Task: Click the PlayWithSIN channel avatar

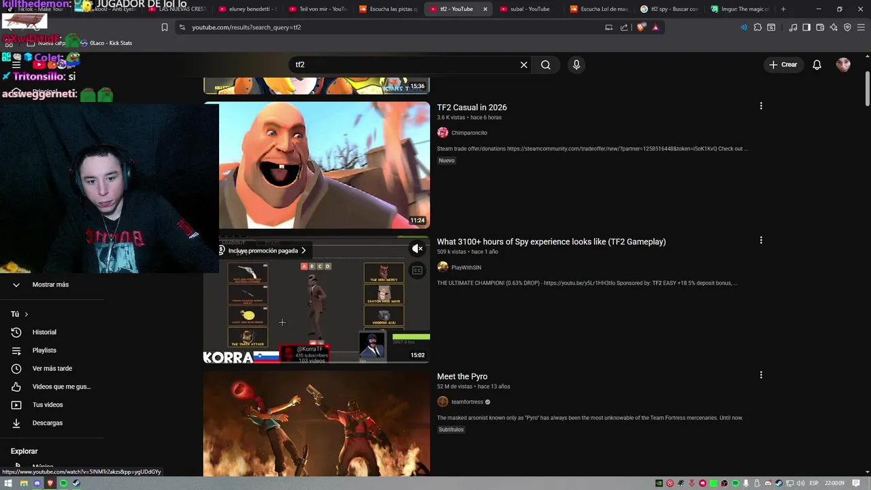Action: click(x=442, y=267)
